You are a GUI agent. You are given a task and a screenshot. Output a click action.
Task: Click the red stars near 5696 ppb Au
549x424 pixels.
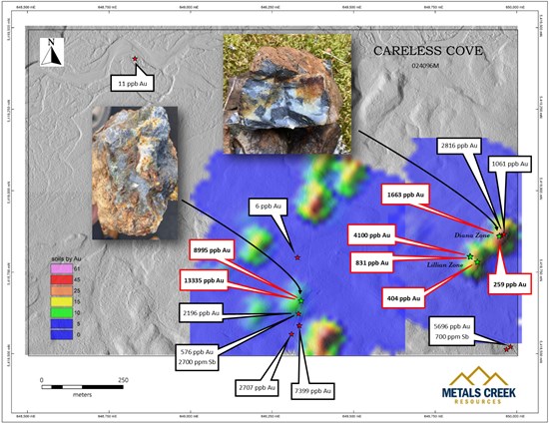(x=508, y=348)
